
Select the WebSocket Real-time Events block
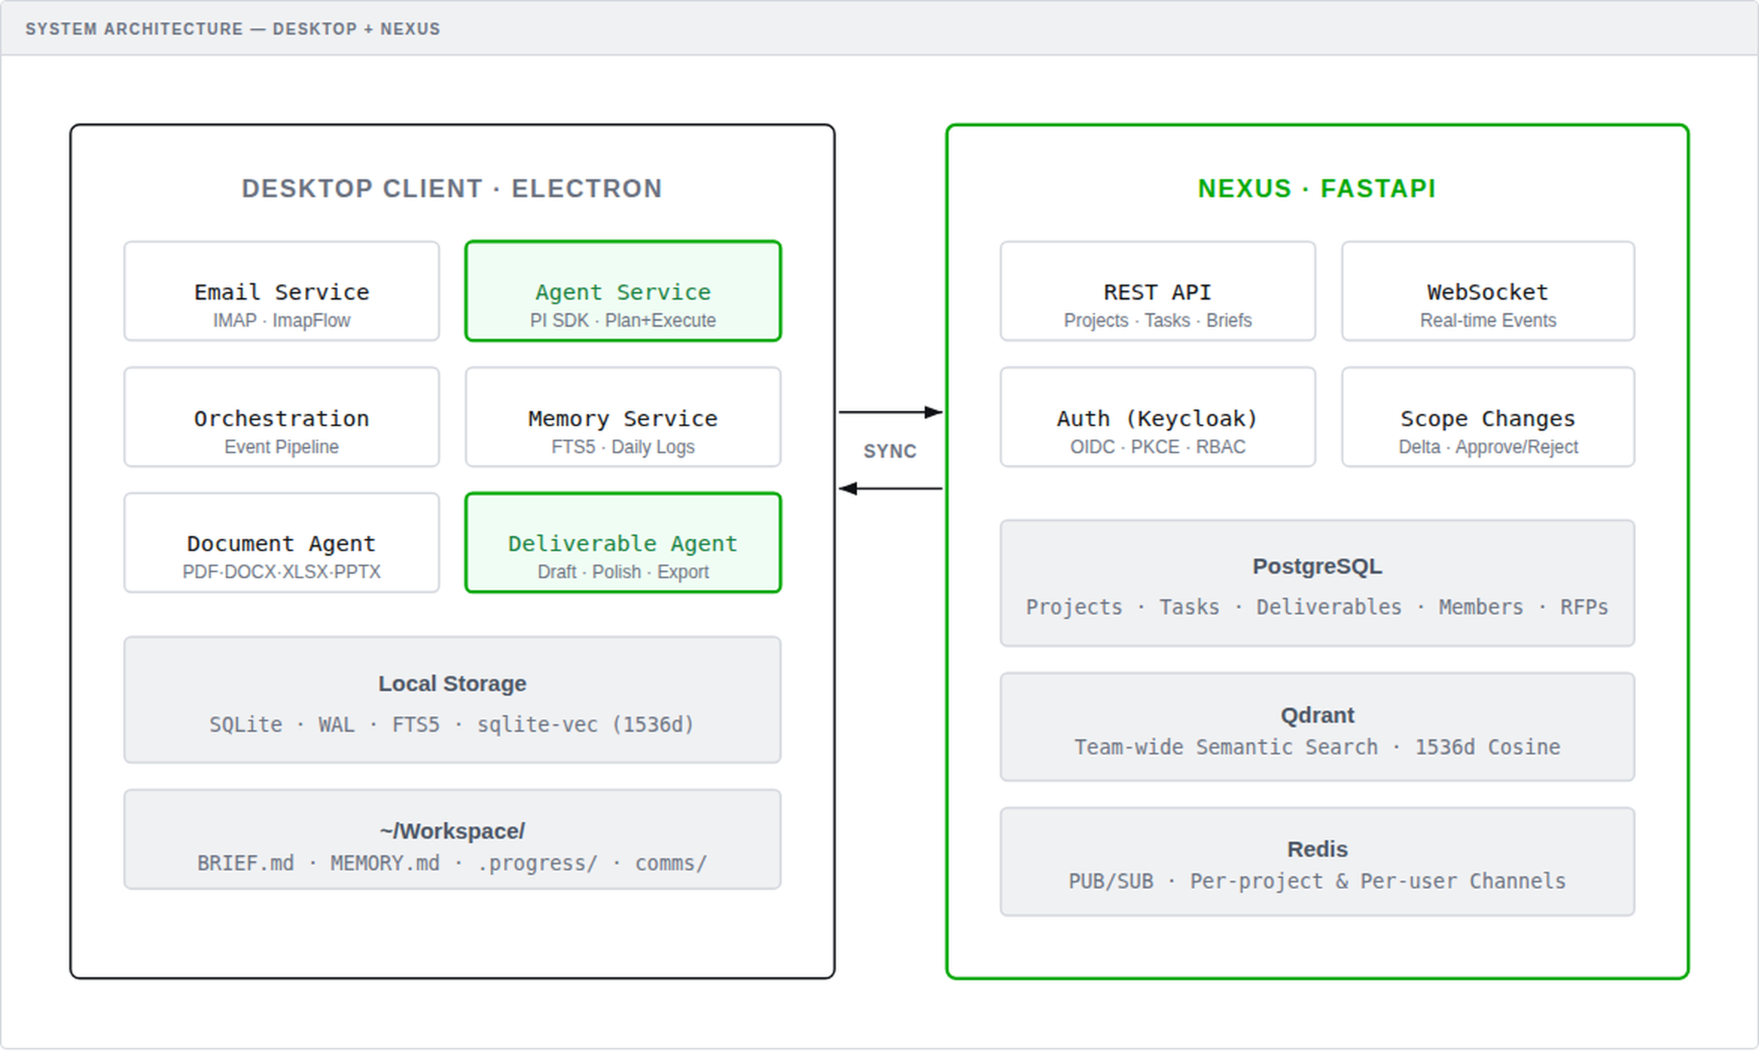point(1487,292)
